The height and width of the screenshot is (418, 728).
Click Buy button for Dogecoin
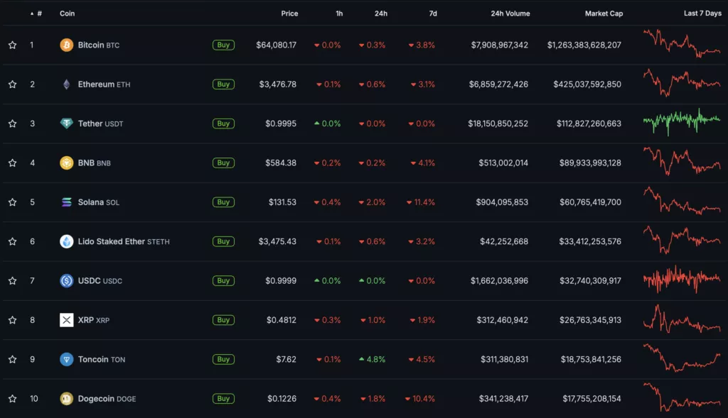[223, 399]
